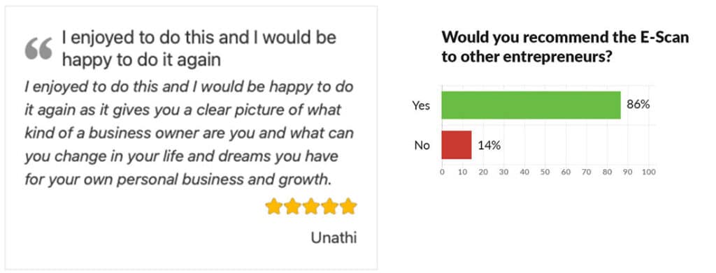The height and width of the screenshot is (273, 716).
Task: Click the reviewer name Unathi
Action: click(334, 238)
